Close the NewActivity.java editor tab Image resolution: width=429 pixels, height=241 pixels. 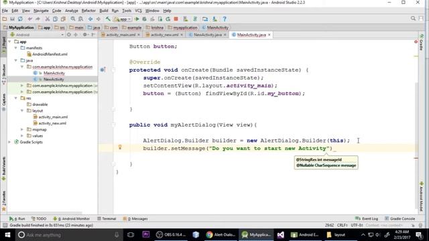[225, 35]
